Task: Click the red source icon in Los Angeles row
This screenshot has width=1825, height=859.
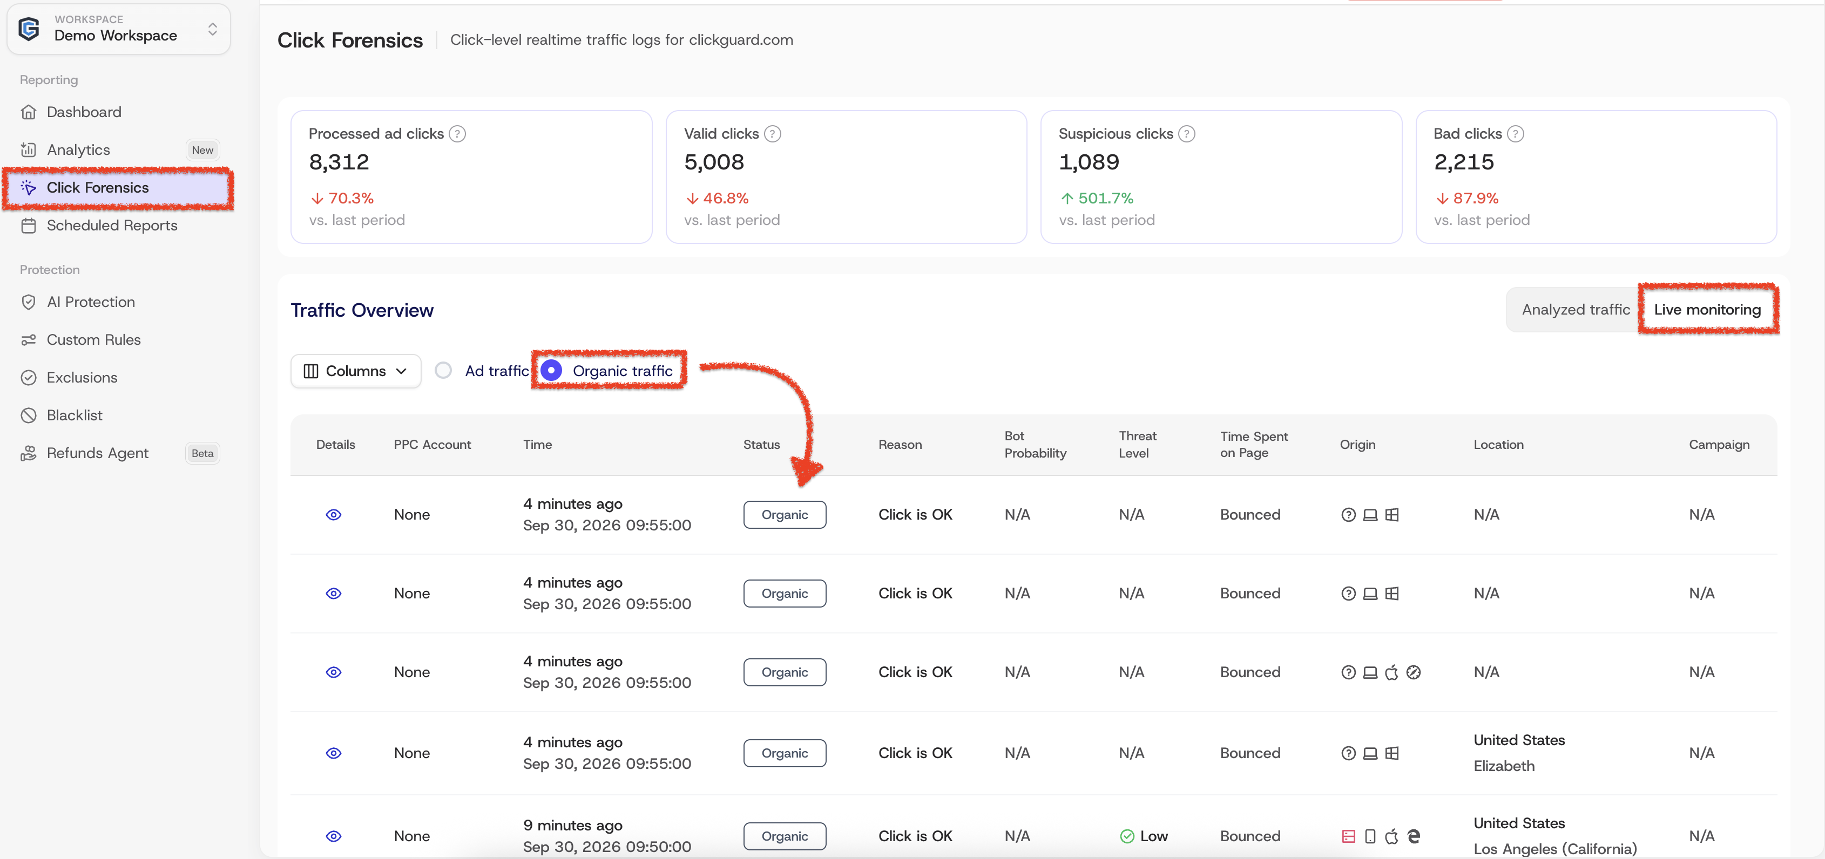Action: 1348,836
